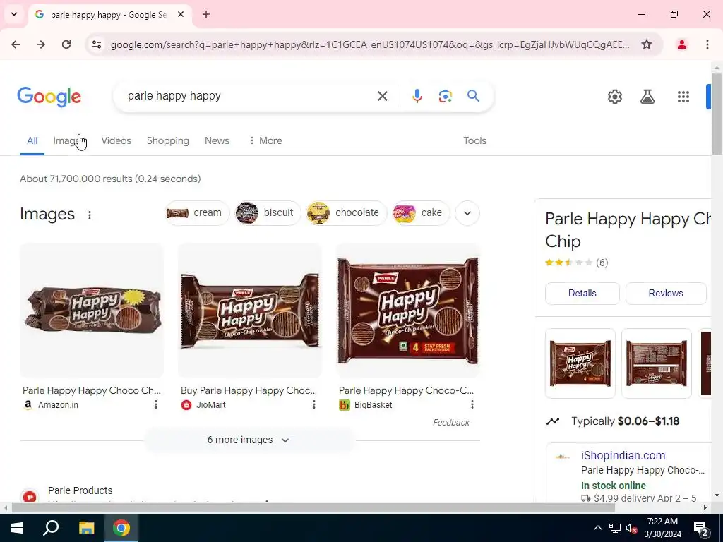
Task: Switch to the Shopping tab
Action: coord(168,140)
